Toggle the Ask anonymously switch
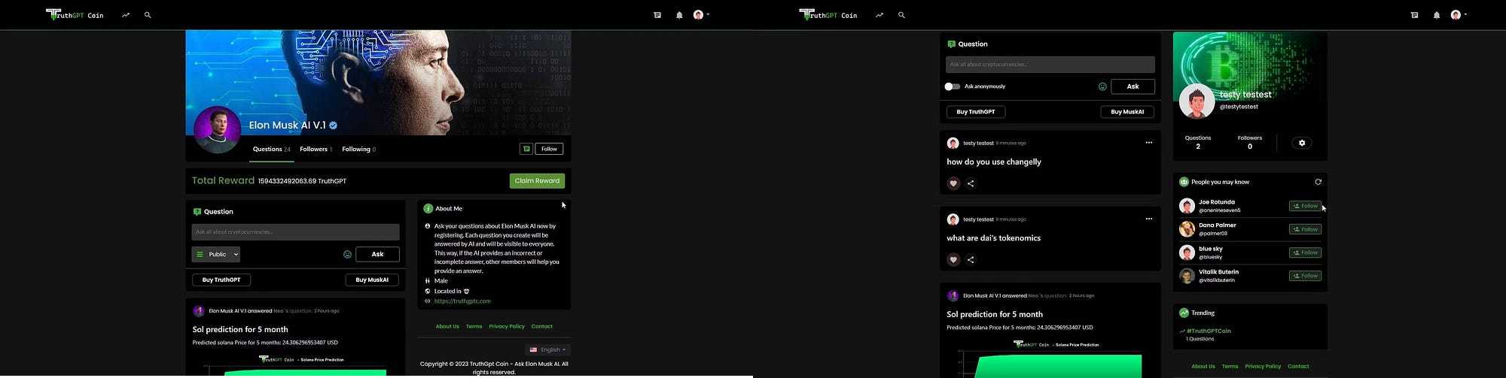 point(953,86)
